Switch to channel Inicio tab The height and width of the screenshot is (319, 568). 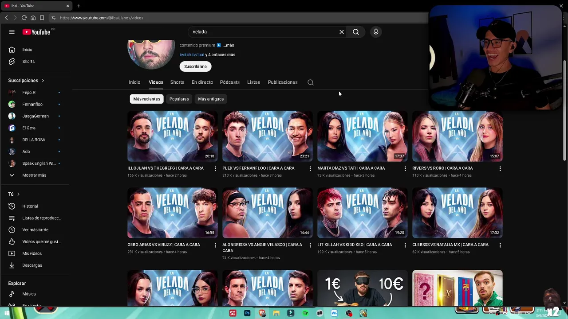coord(134,82)
